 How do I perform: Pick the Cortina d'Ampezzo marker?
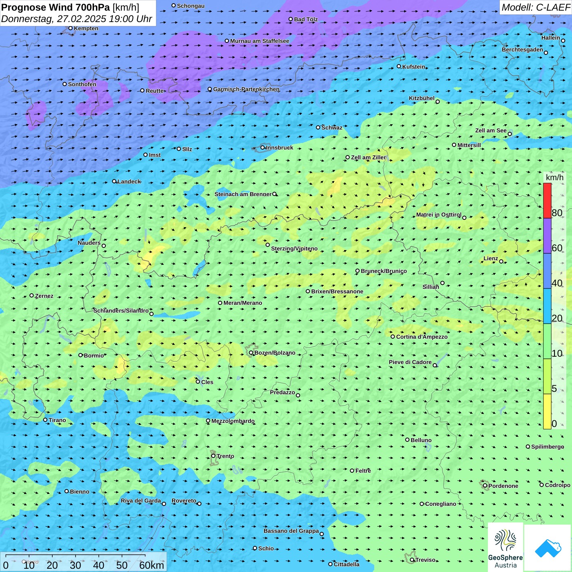coord(393,337)
